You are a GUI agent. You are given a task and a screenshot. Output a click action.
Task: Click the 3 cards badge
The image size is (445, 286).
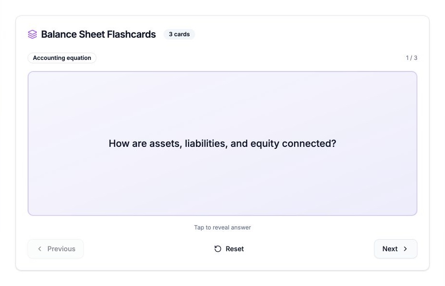click(x=179, y=34)
